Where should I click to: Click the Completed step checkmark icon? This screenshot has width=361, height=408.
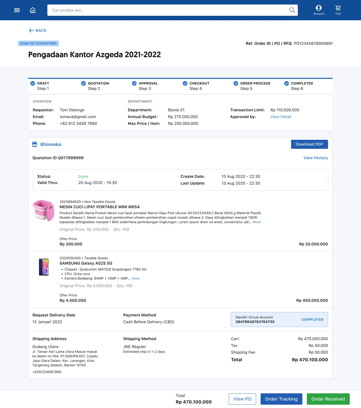pos(287,83)
